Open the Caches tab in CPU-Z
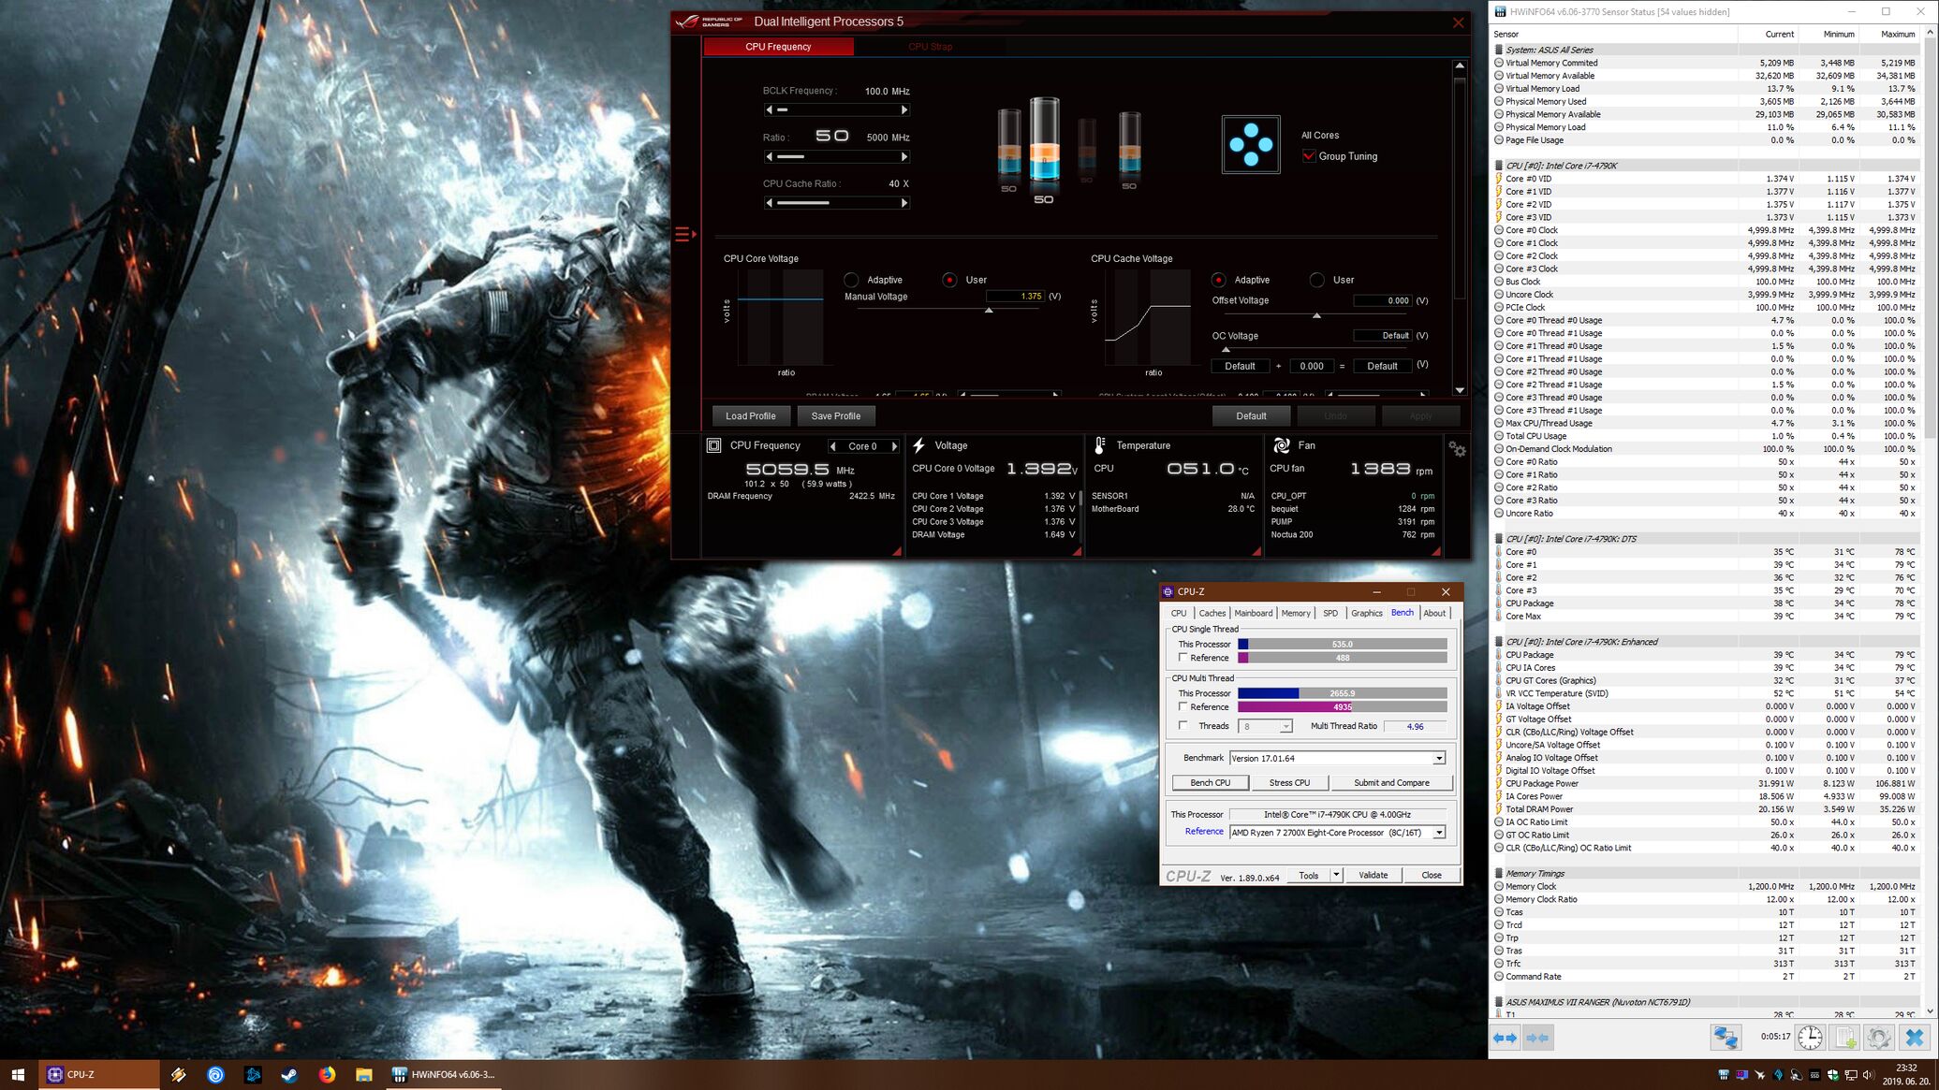This screenshot has width=1939, height=1090. [x=1212, y=613]
